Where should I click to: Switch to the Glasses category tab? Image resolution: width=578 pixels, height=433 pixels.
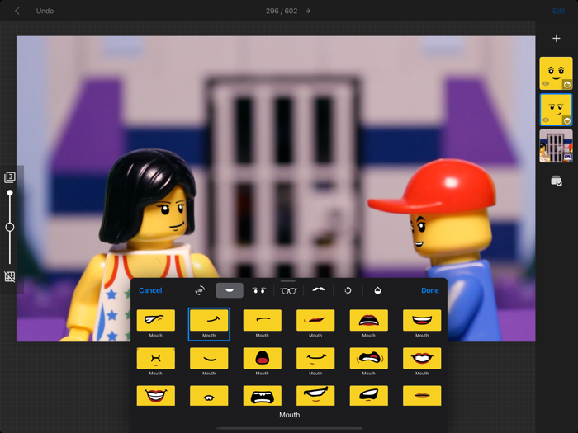pyautogui.click(x=288, y=291)
